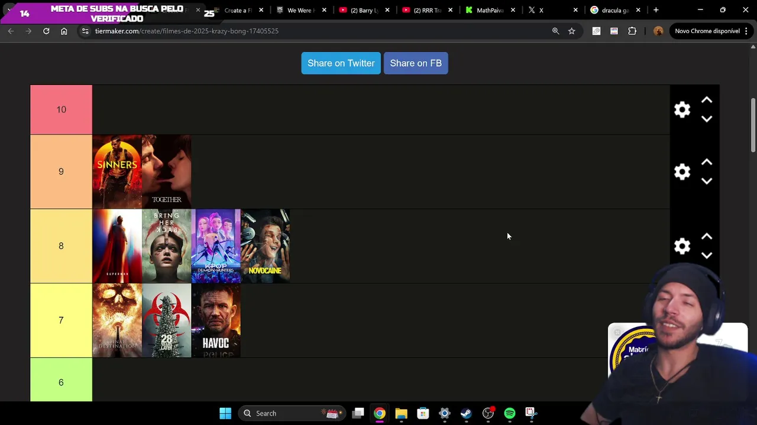The image size is (757, 425).
Task: Open Snipping Tool from taskbar
Action: click(x=531, y=413)
